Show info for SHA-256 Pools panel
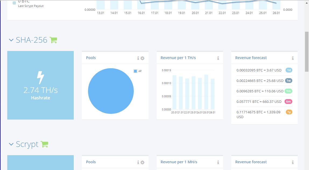Image resolution: width=309 pixels, height=170 pixels. click(x=138, y=58)
